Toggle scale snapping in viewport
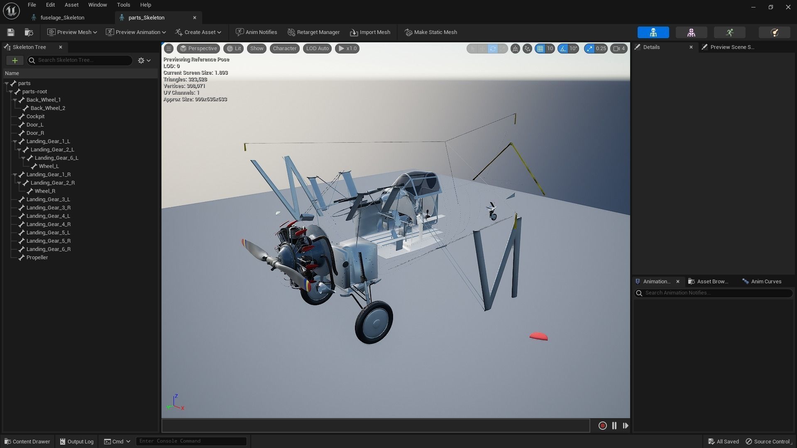 click(589, 49)
